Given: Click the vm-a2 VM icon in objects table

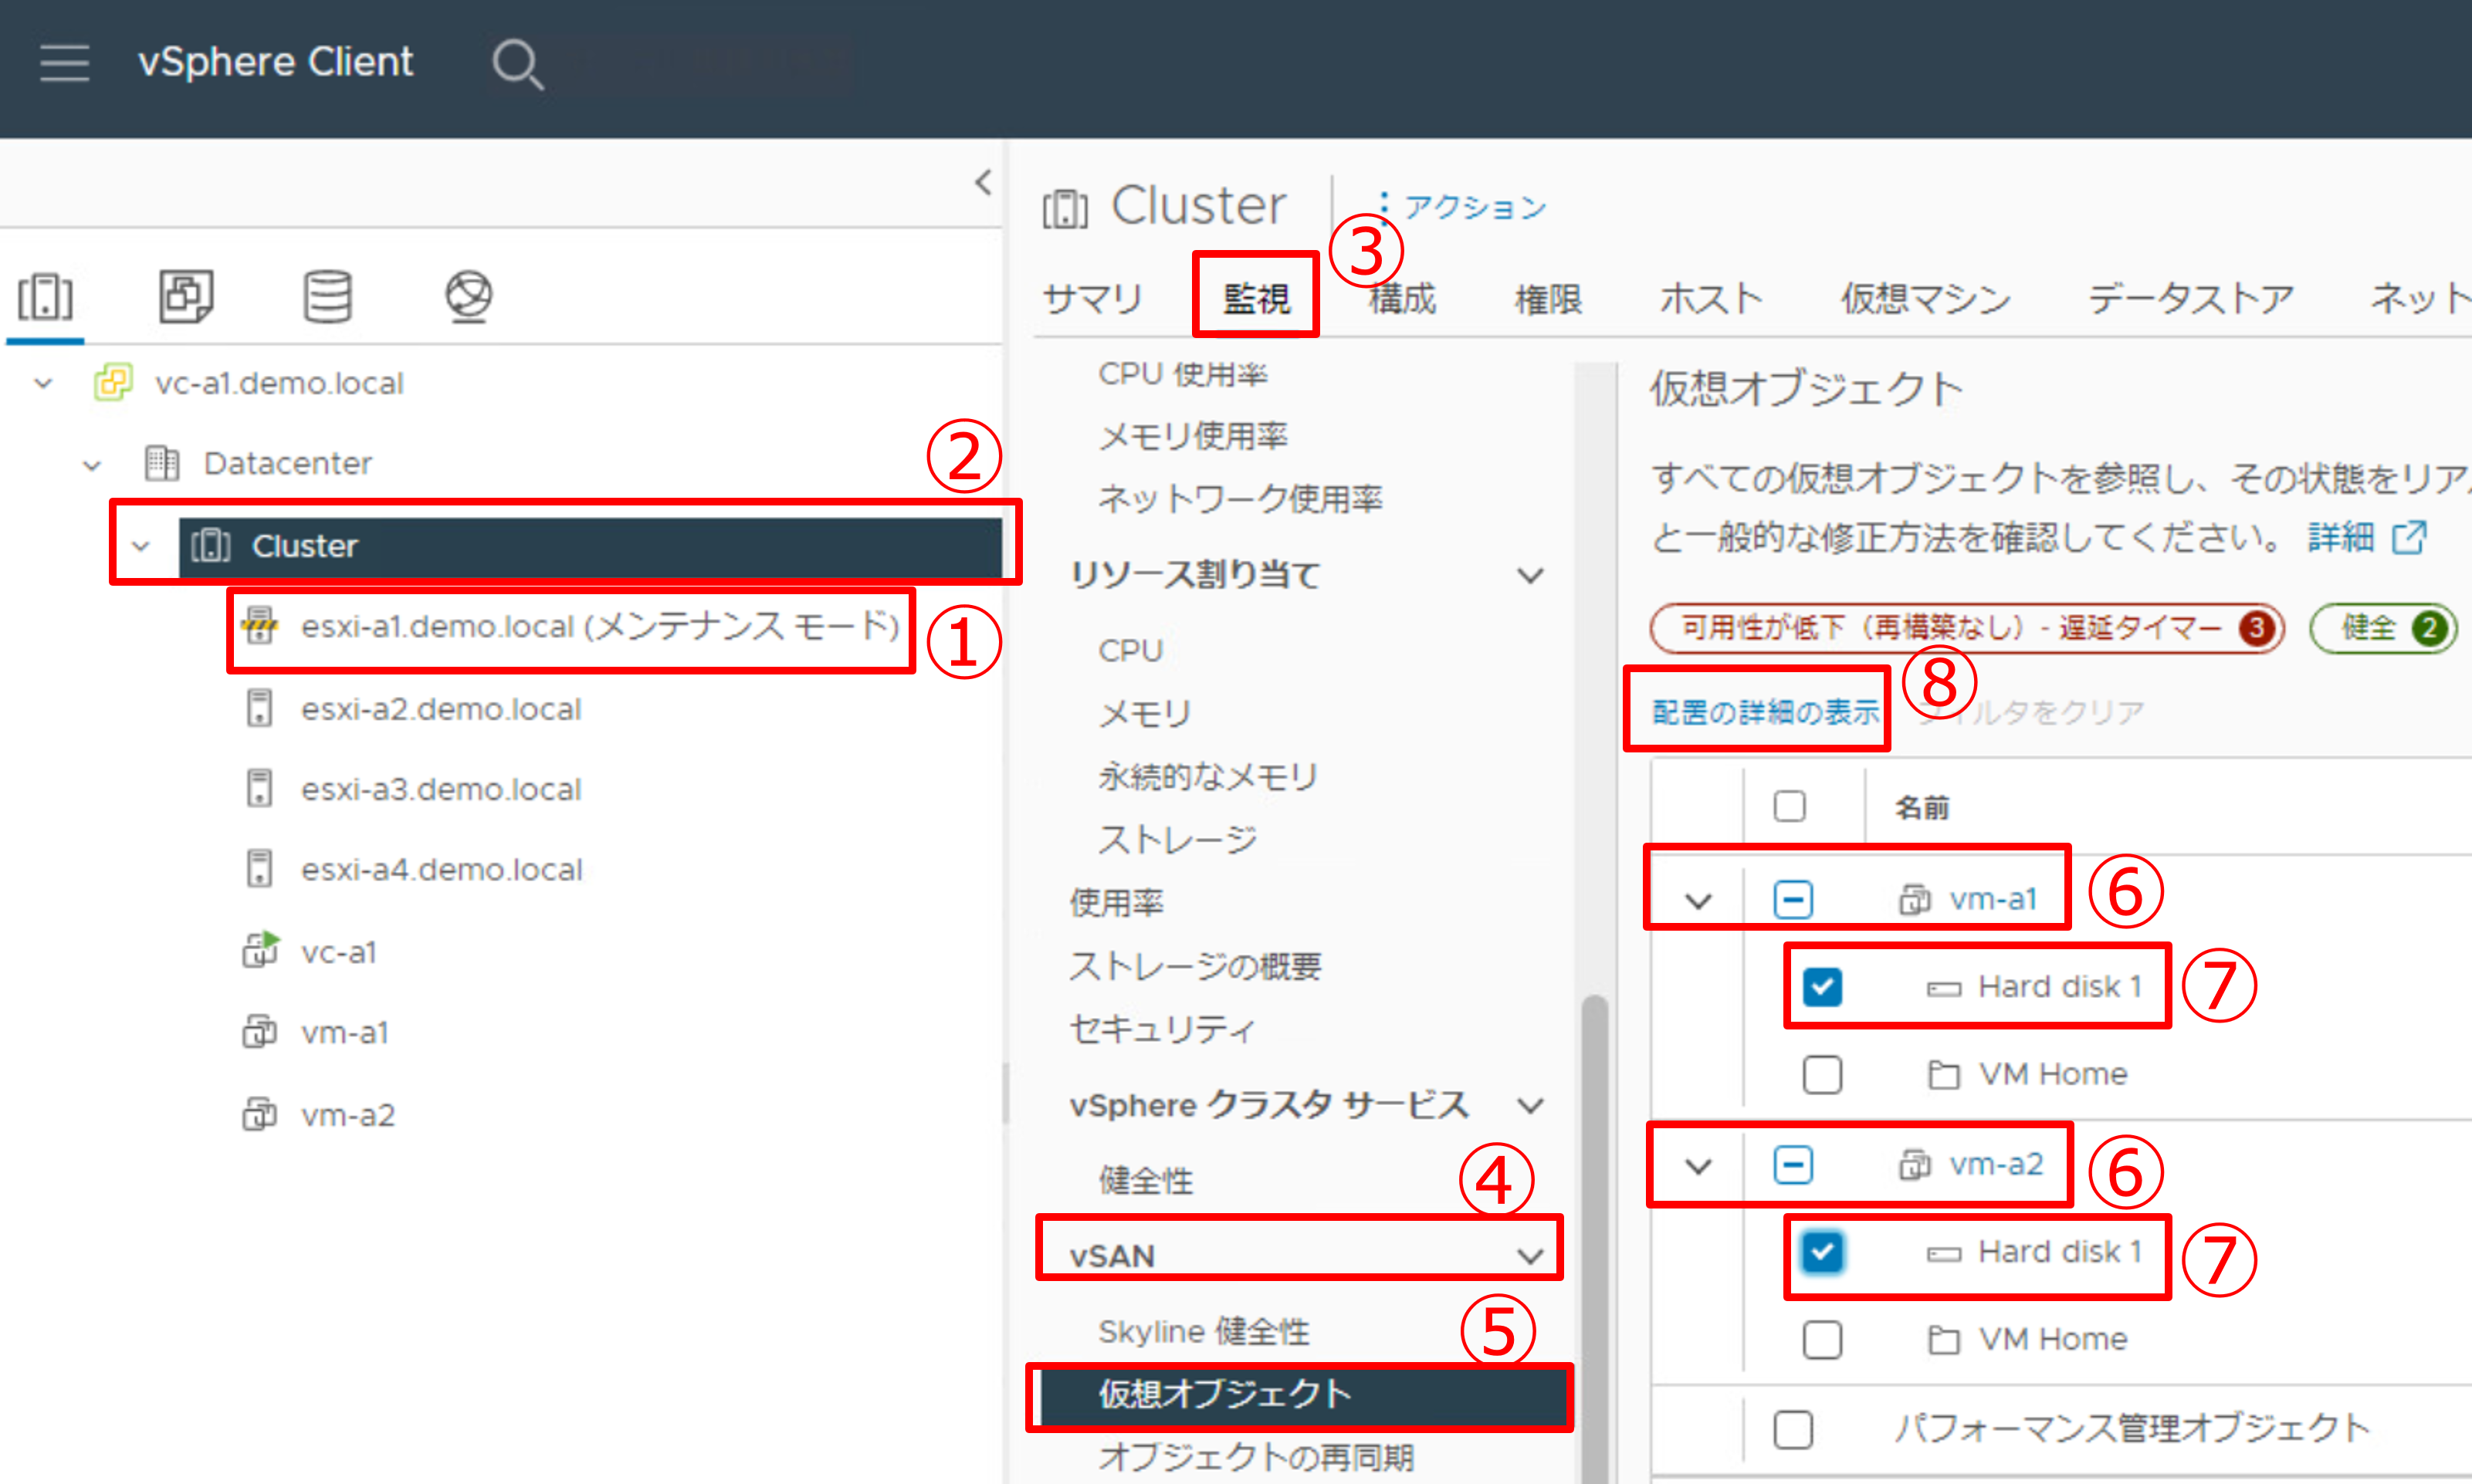Looking at the screenshot, I should point(1916,1164).
